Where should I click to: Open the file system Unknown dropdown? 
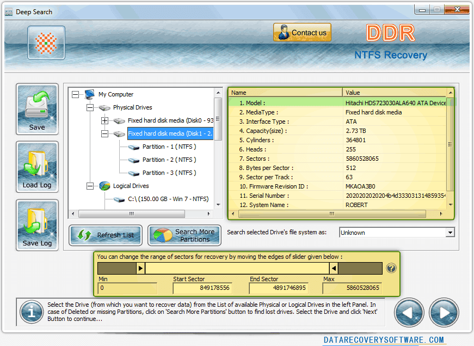(x=397, y=233)
